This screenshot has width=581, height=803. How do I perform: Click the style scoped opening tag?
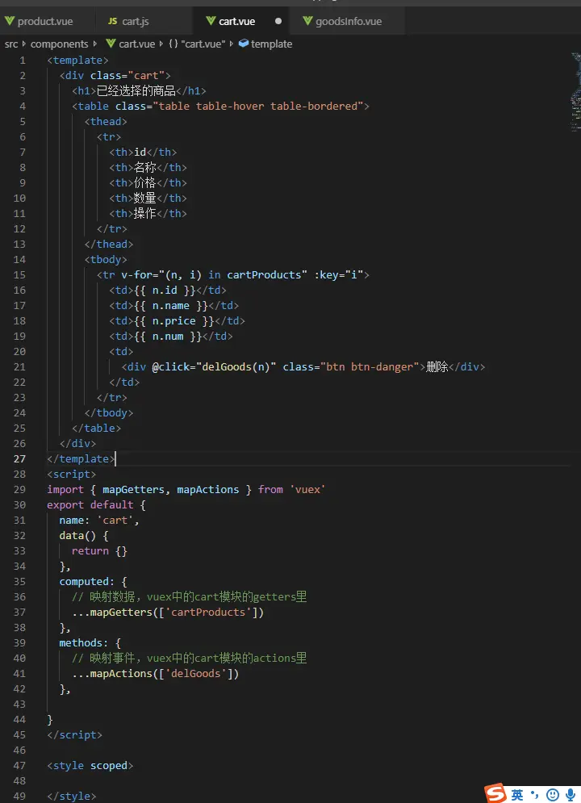coord(90,766)
